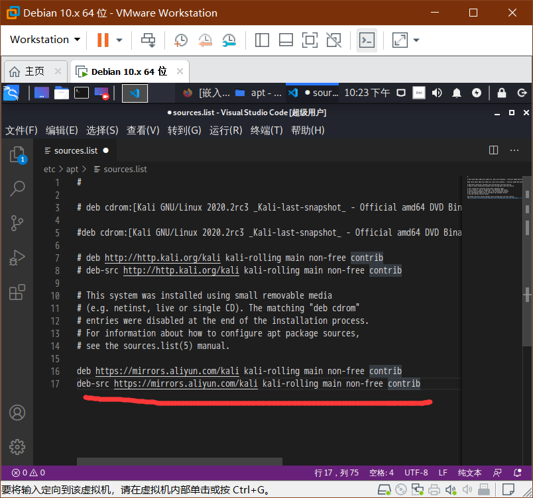Open the 运行(R) menu
This screenshot has width=533, height=498.
click(225, 130)
